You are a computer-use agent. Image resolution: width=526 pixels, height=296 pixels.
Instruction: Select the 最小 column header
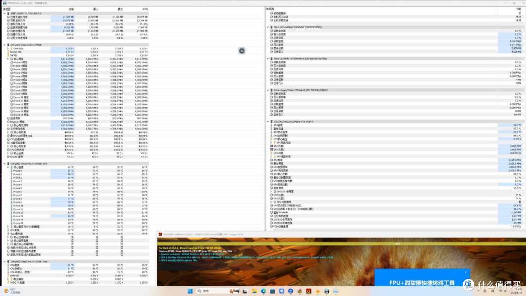[x=95, y=9]
